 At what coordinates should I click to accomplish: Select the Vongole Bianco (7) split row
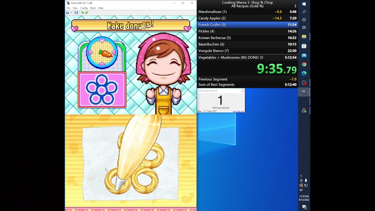coord(248,51)
